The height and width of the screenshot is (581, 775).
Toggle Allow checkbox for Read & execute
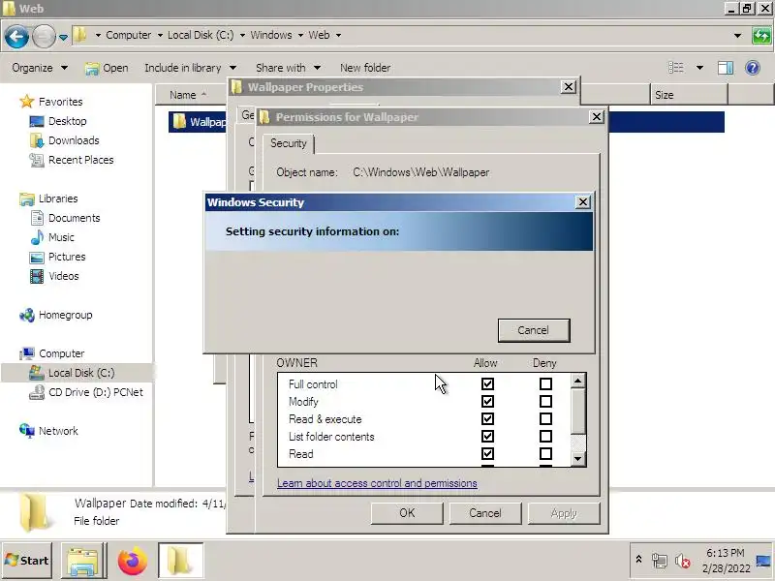coord(488,419)
